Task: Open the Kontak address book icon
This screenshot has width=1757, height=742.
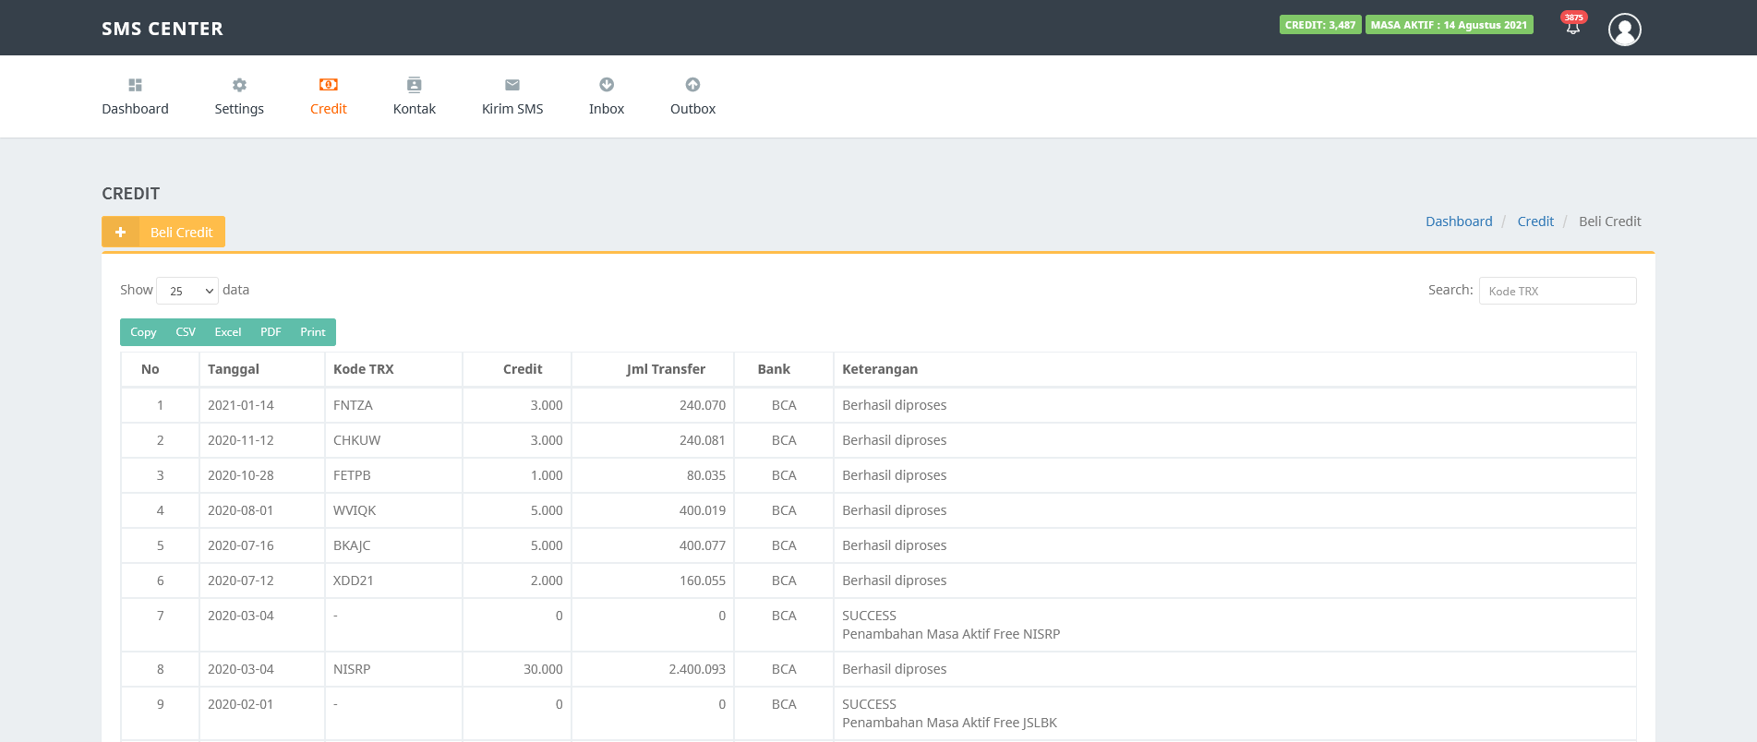Action: (x=415, y=85)
